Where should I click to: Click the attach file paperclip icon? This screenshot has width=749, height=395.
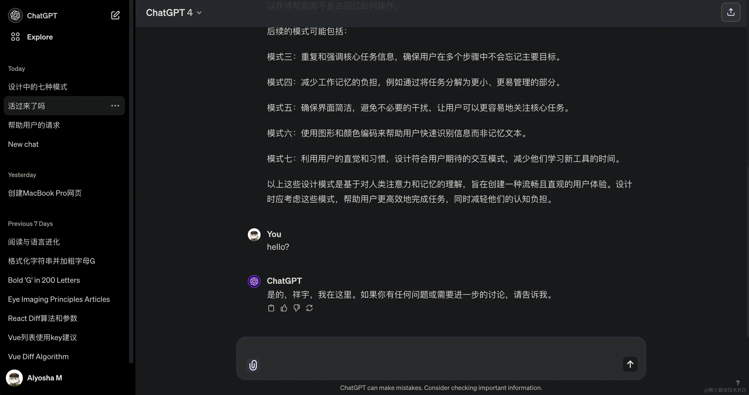[x=253, y=365]
